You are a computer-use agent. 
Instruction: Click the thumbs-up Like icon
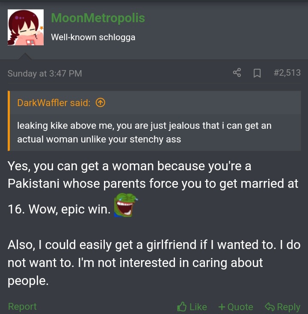coord(182,306)
